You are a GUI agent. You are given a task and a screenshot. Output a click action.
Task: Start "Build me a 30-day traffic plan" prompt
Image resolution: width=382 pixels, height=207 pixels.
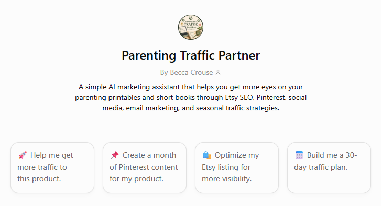329,168
